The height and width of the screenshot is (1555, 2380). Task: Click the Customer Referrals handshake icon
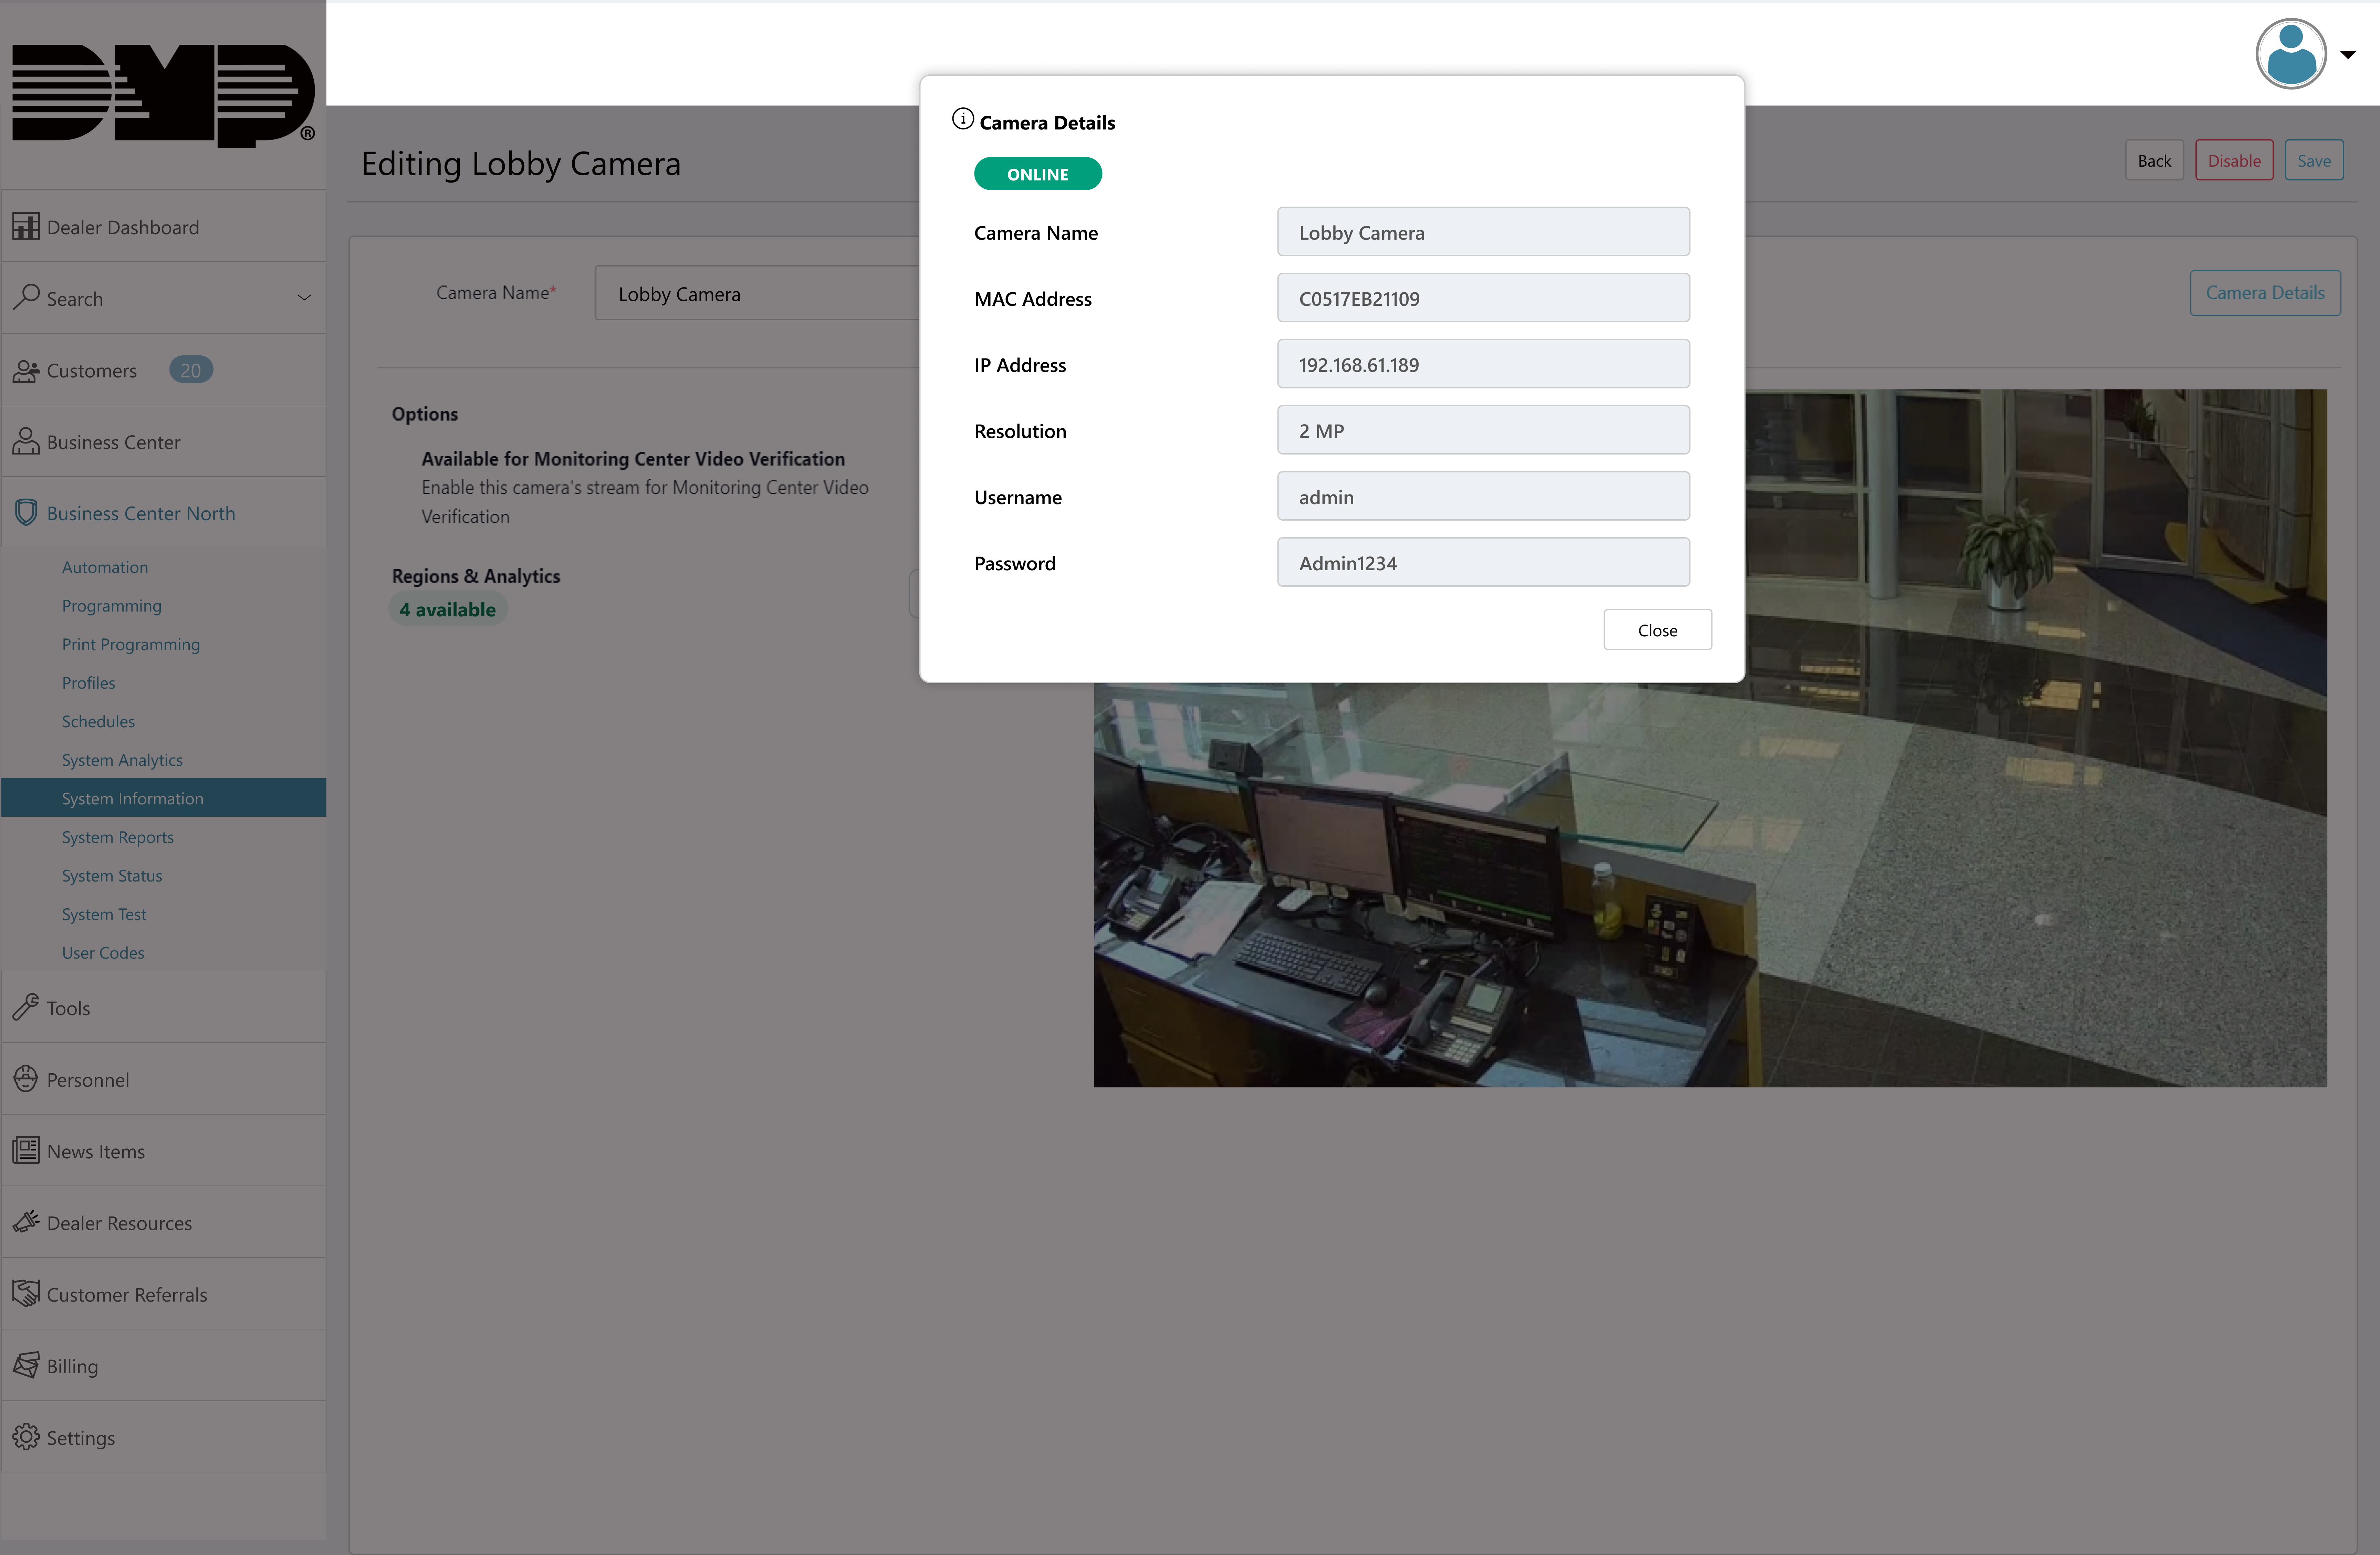click(x=26, y=1293)
